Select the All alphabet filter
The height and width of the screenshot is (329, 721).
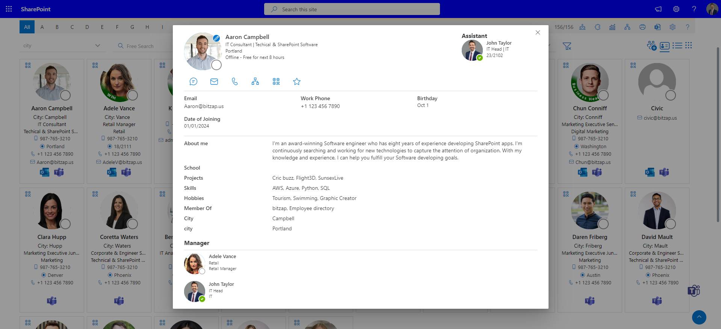tap(27, 27)
